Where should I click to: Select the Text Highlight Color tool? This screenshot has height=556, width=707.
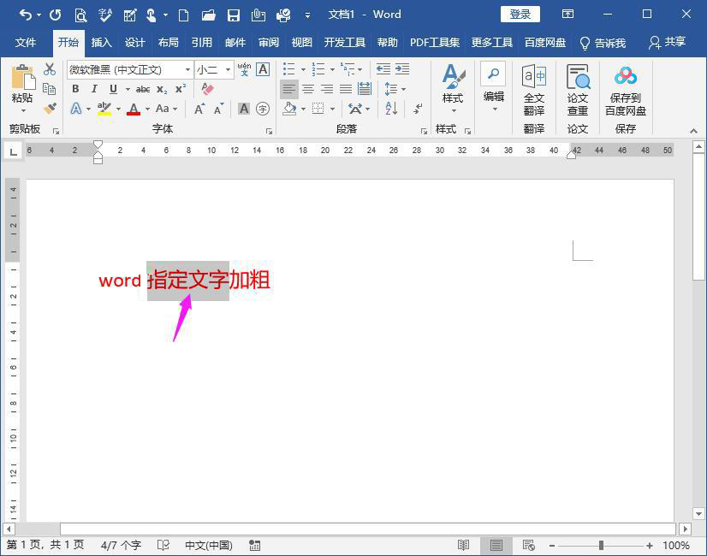[104, 109]
